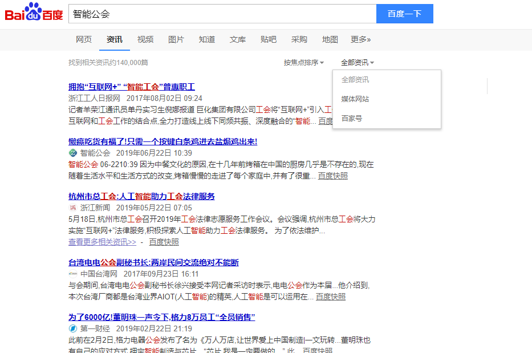
Task: Click the 中国台湾网 source icon
Action: [x=72, y=273]
